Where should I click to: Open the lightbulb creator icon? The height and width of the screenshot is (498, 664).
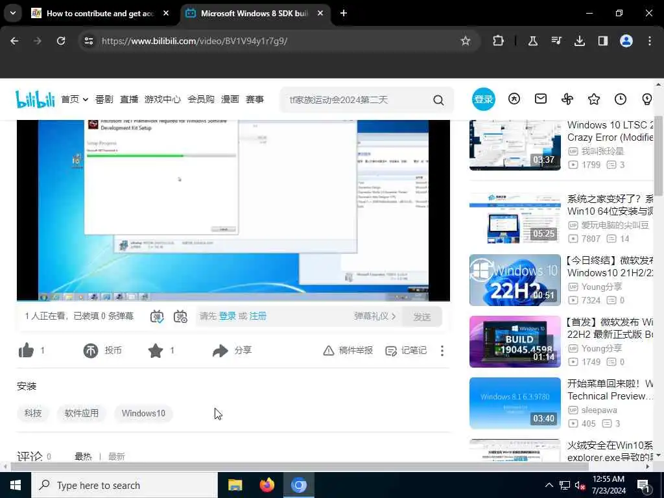coord(647,99)
